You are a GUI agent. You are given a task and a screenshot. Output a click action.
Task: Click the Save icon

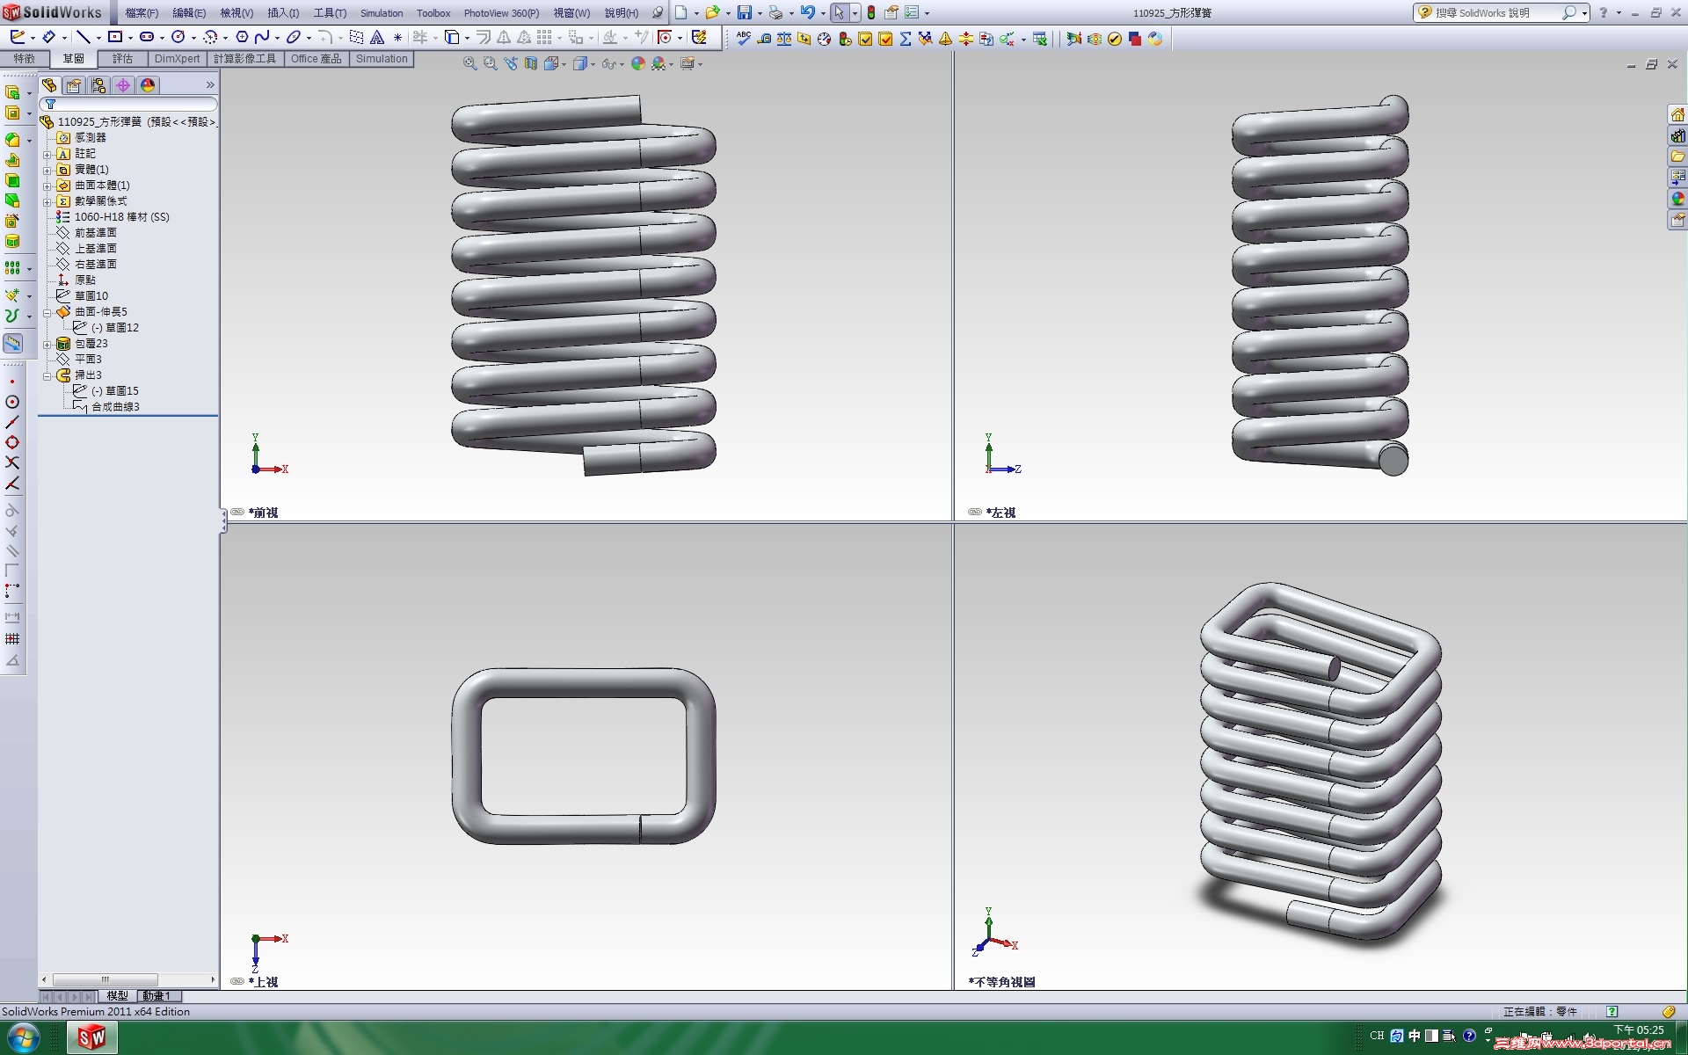pyautogui.click(x=744, y=12)
